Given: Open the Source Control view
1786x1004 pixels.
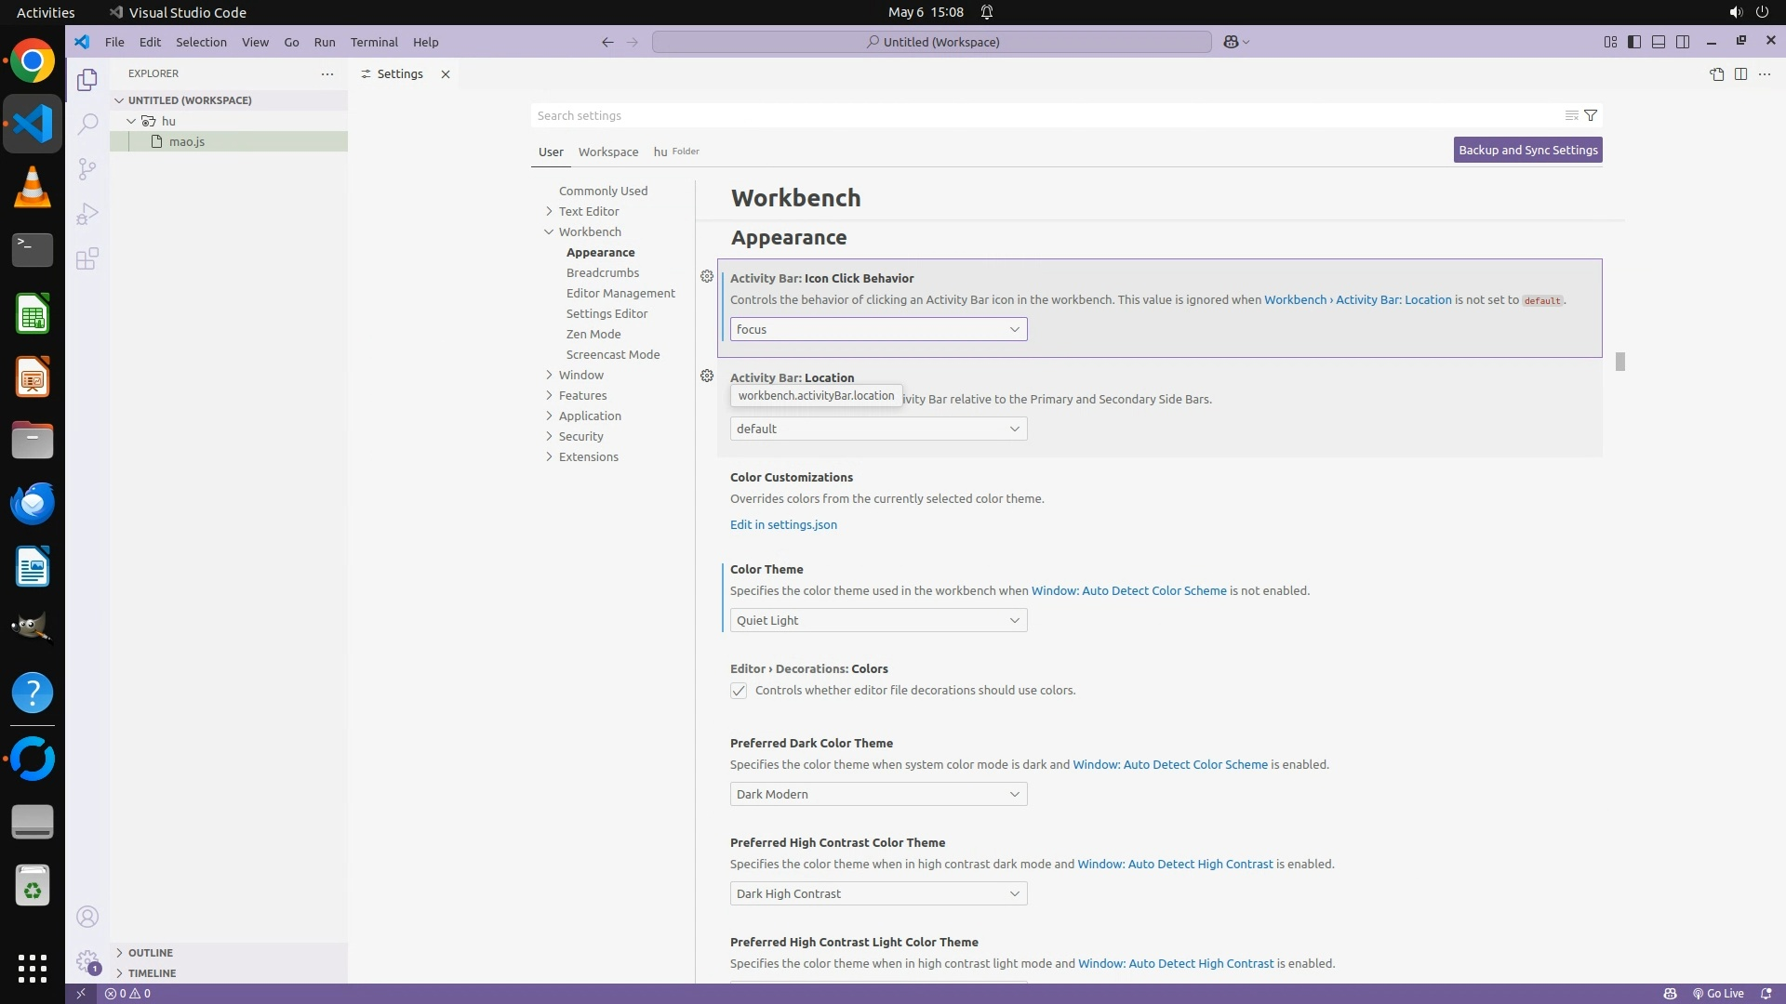Looking at the screenshot, I should [x=87, y=168].
